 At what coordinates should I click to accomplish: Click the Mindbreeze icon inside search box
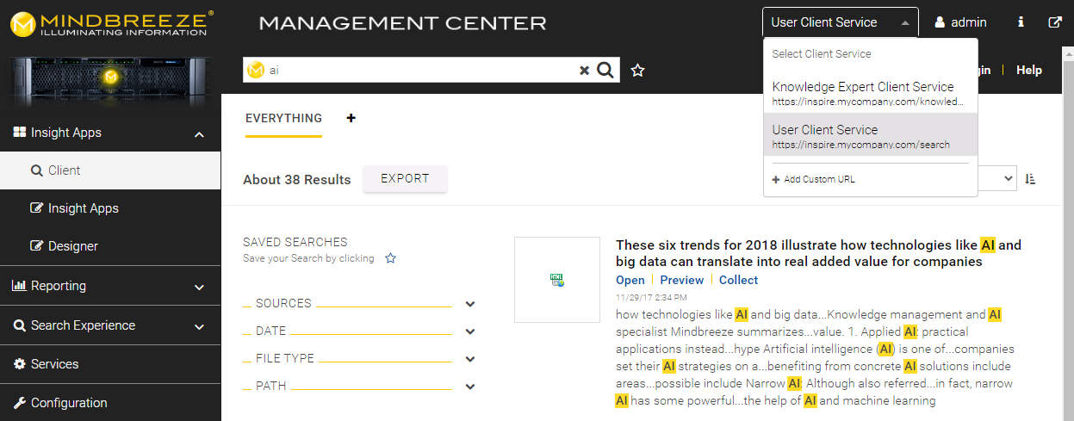point(255,71)
